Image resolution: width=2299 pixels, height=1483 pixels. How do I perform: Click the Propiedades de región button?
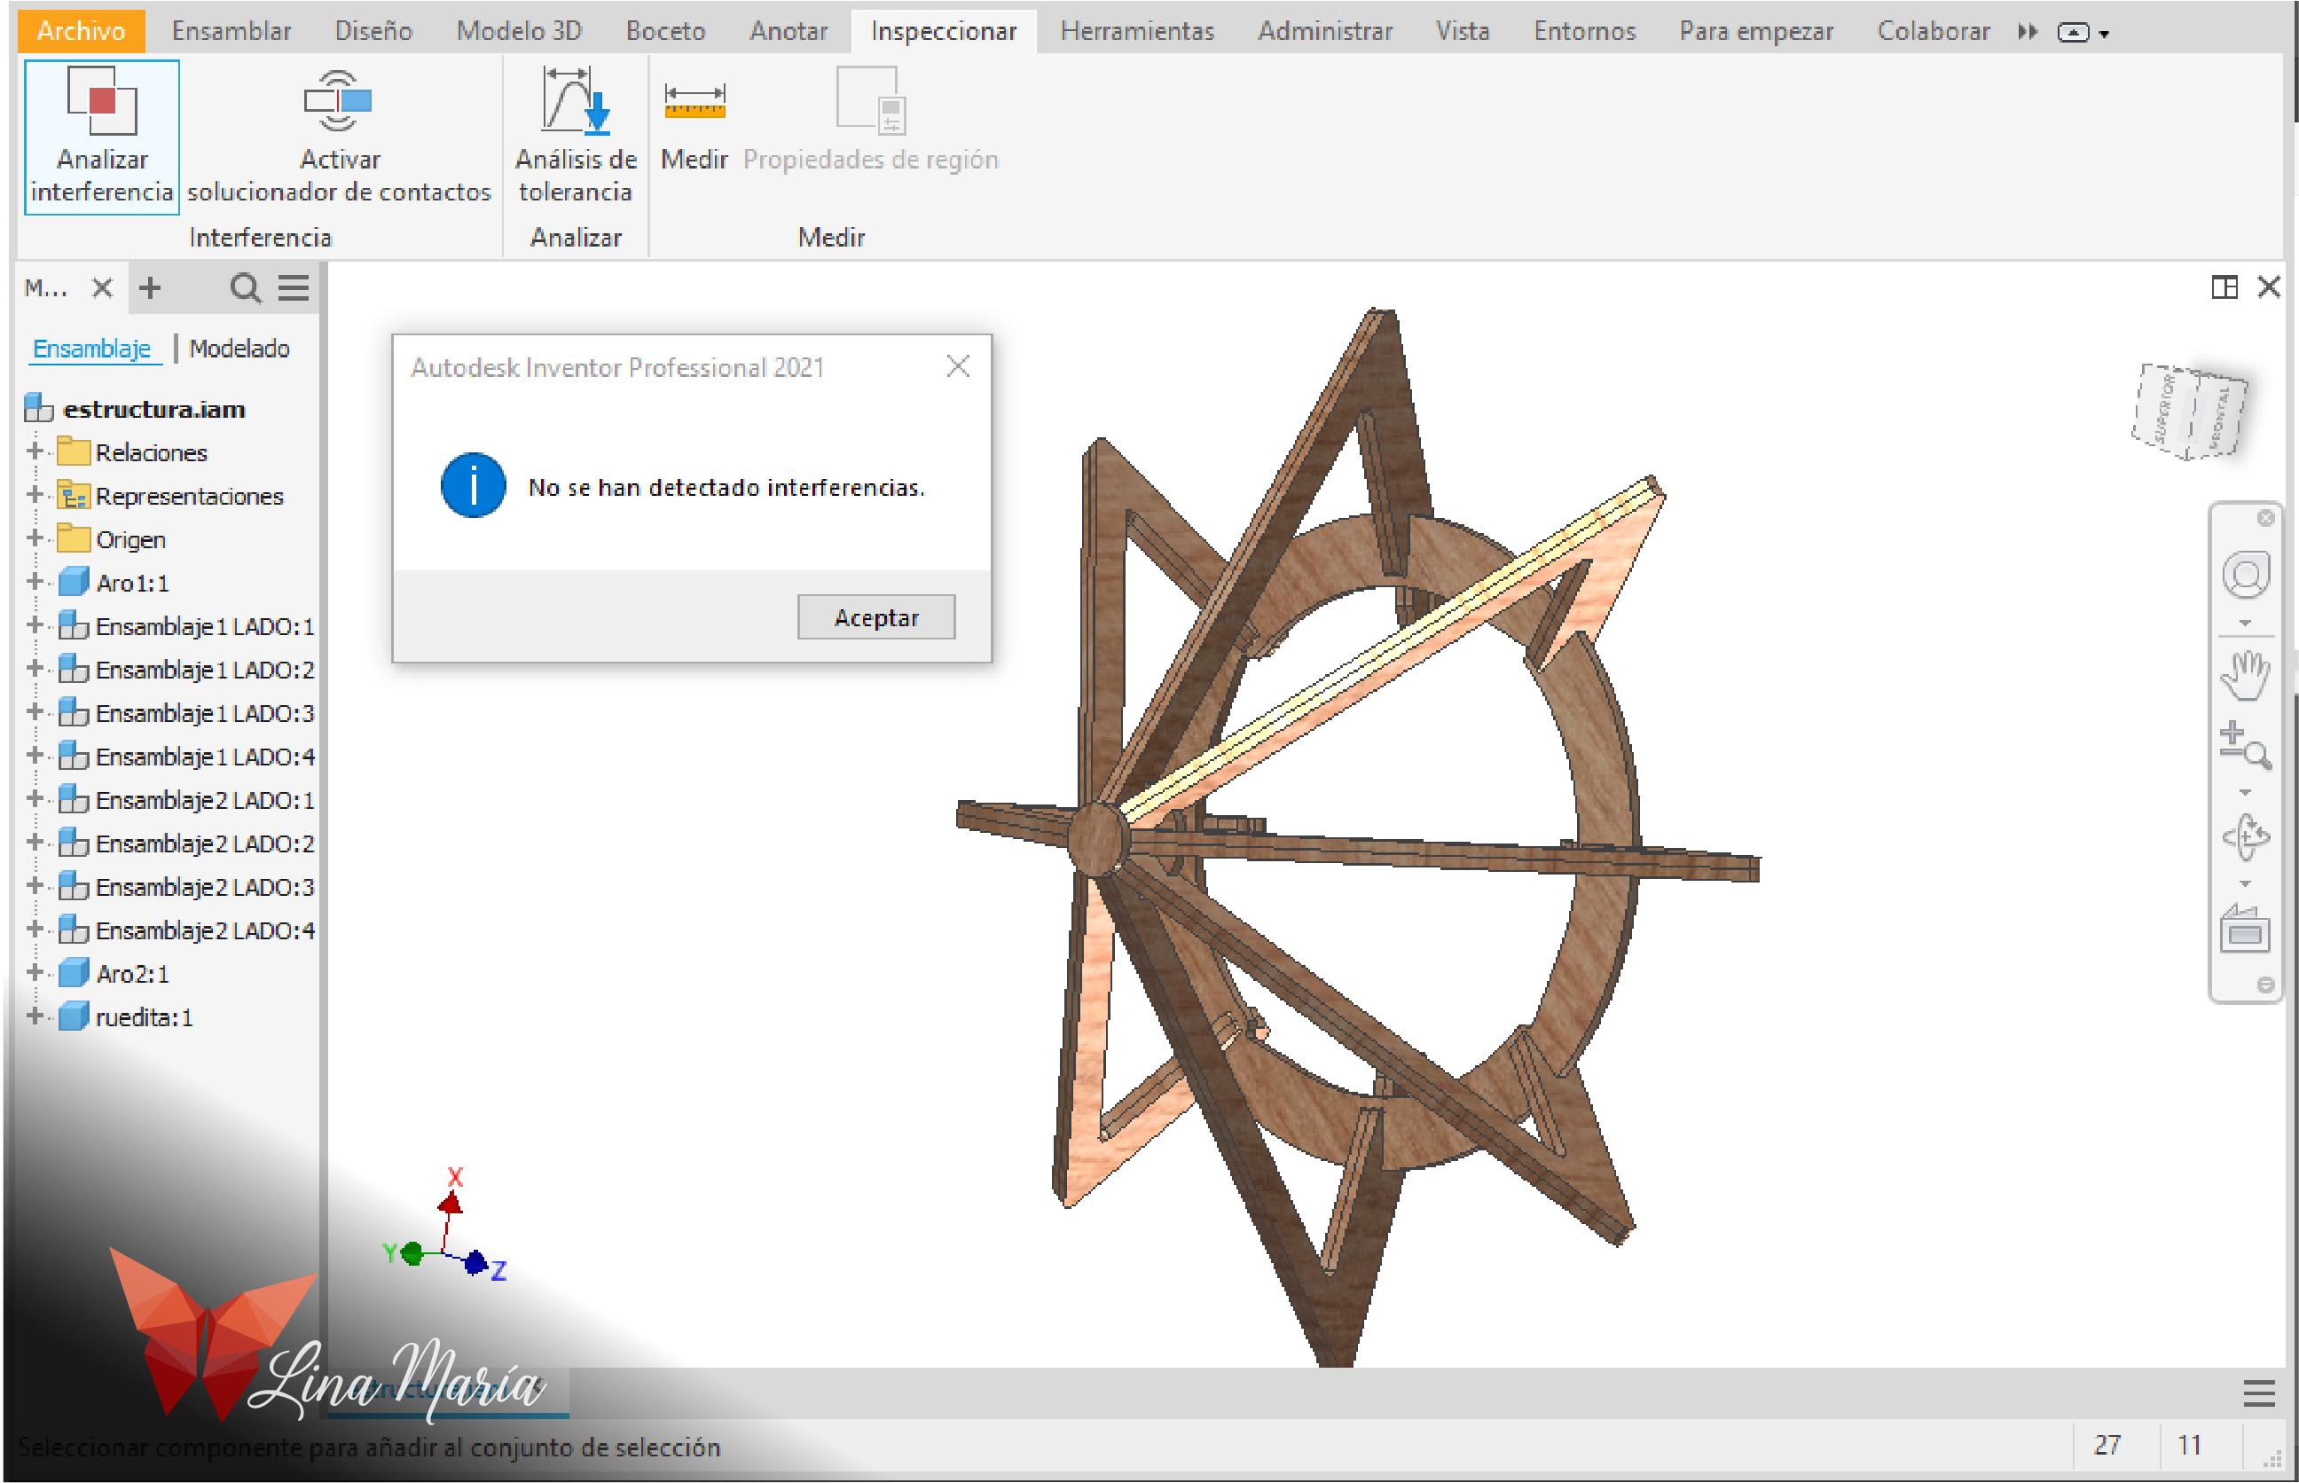pos(870,121)
